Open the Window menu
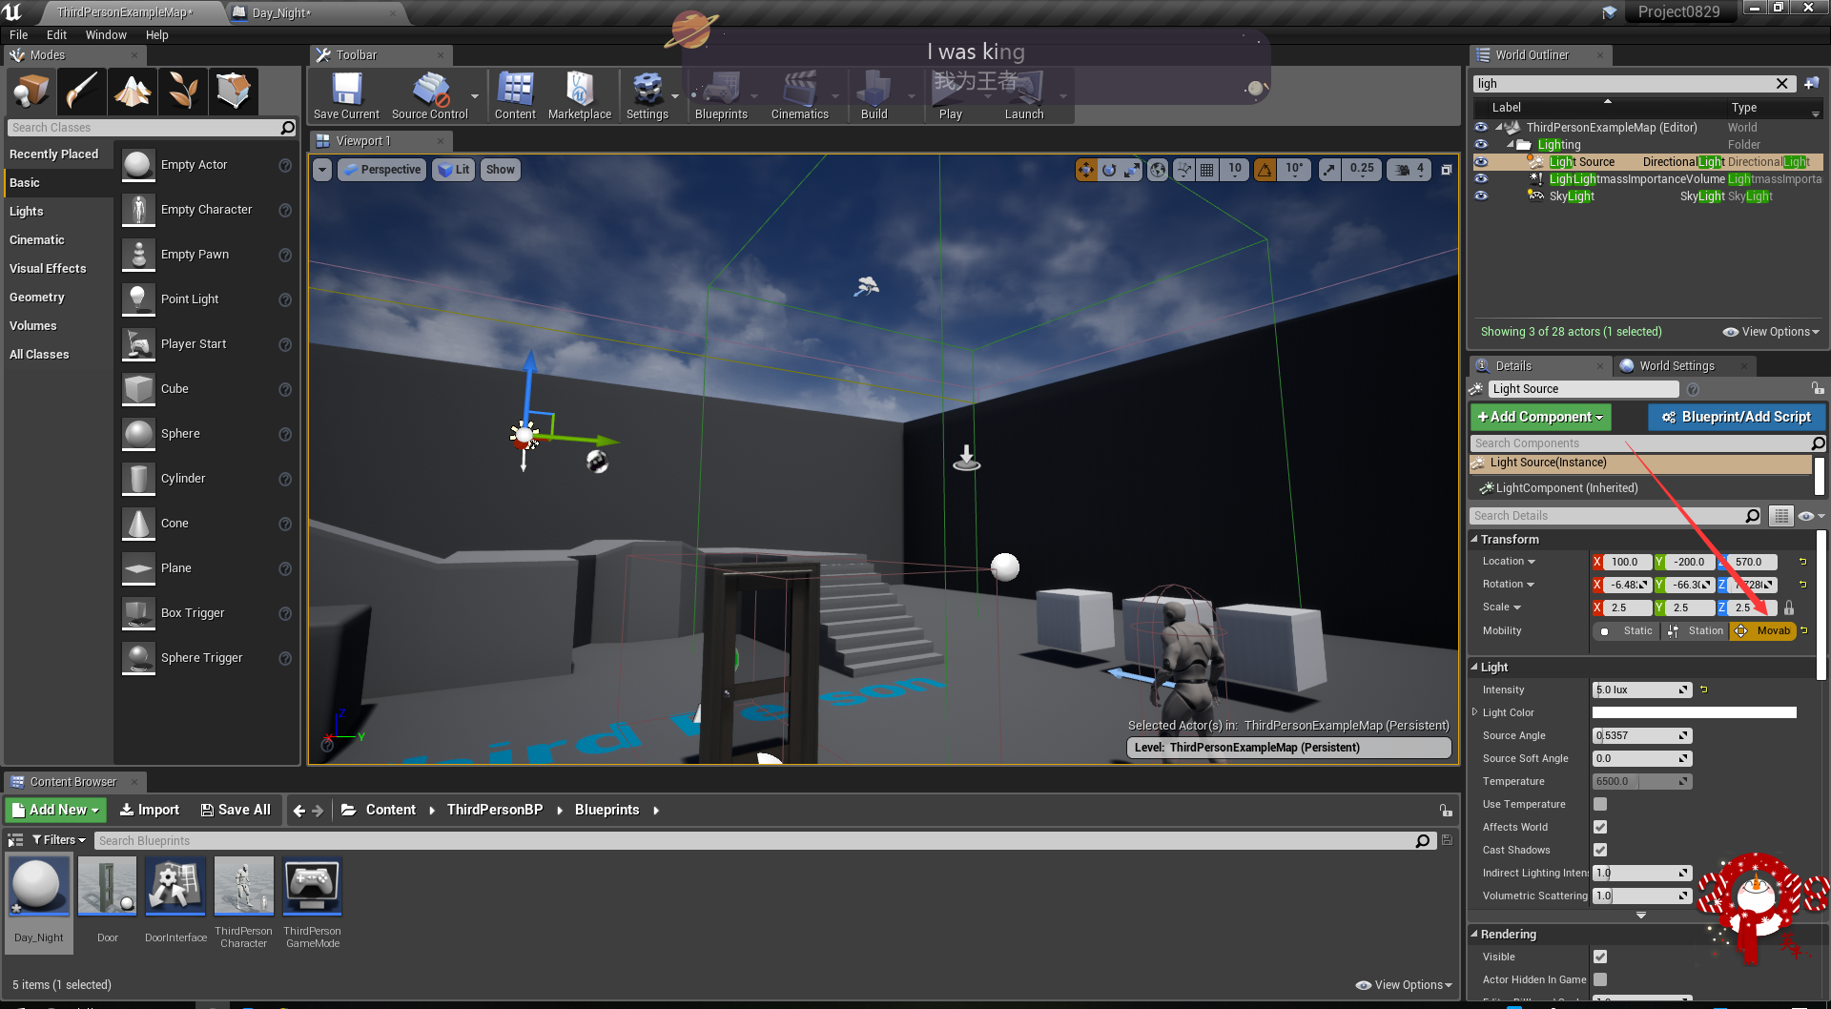Image resolution: width=1831 pixels, height=1009 pixels. pyautogui.click(x=106, y=34)
